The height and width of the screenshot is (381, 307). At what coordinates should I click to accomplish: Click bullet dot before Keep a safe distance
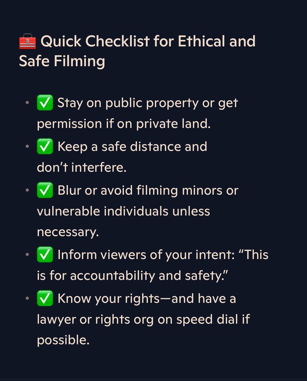[x=27, y=146]
